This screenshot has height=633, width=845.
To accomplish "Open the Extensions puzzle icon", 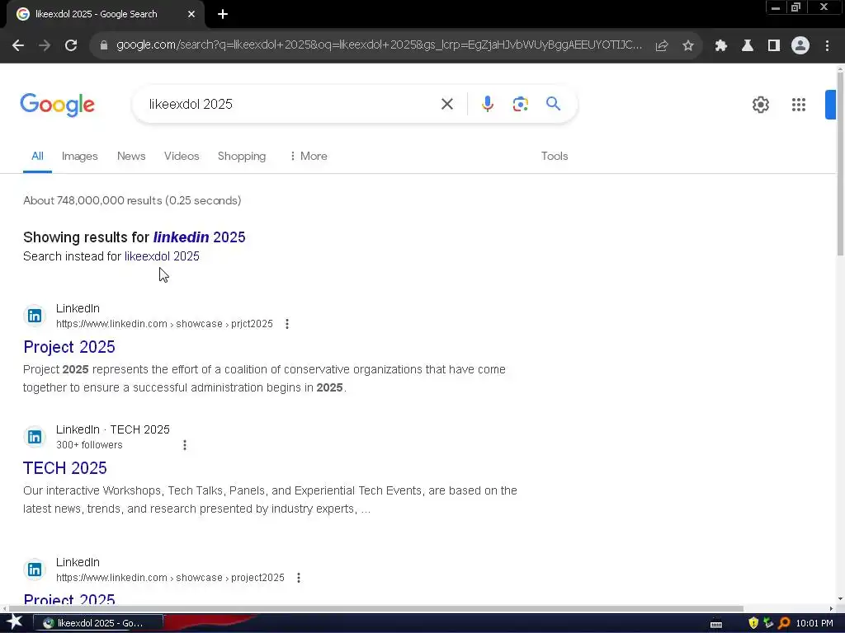I will pos(721,46).
